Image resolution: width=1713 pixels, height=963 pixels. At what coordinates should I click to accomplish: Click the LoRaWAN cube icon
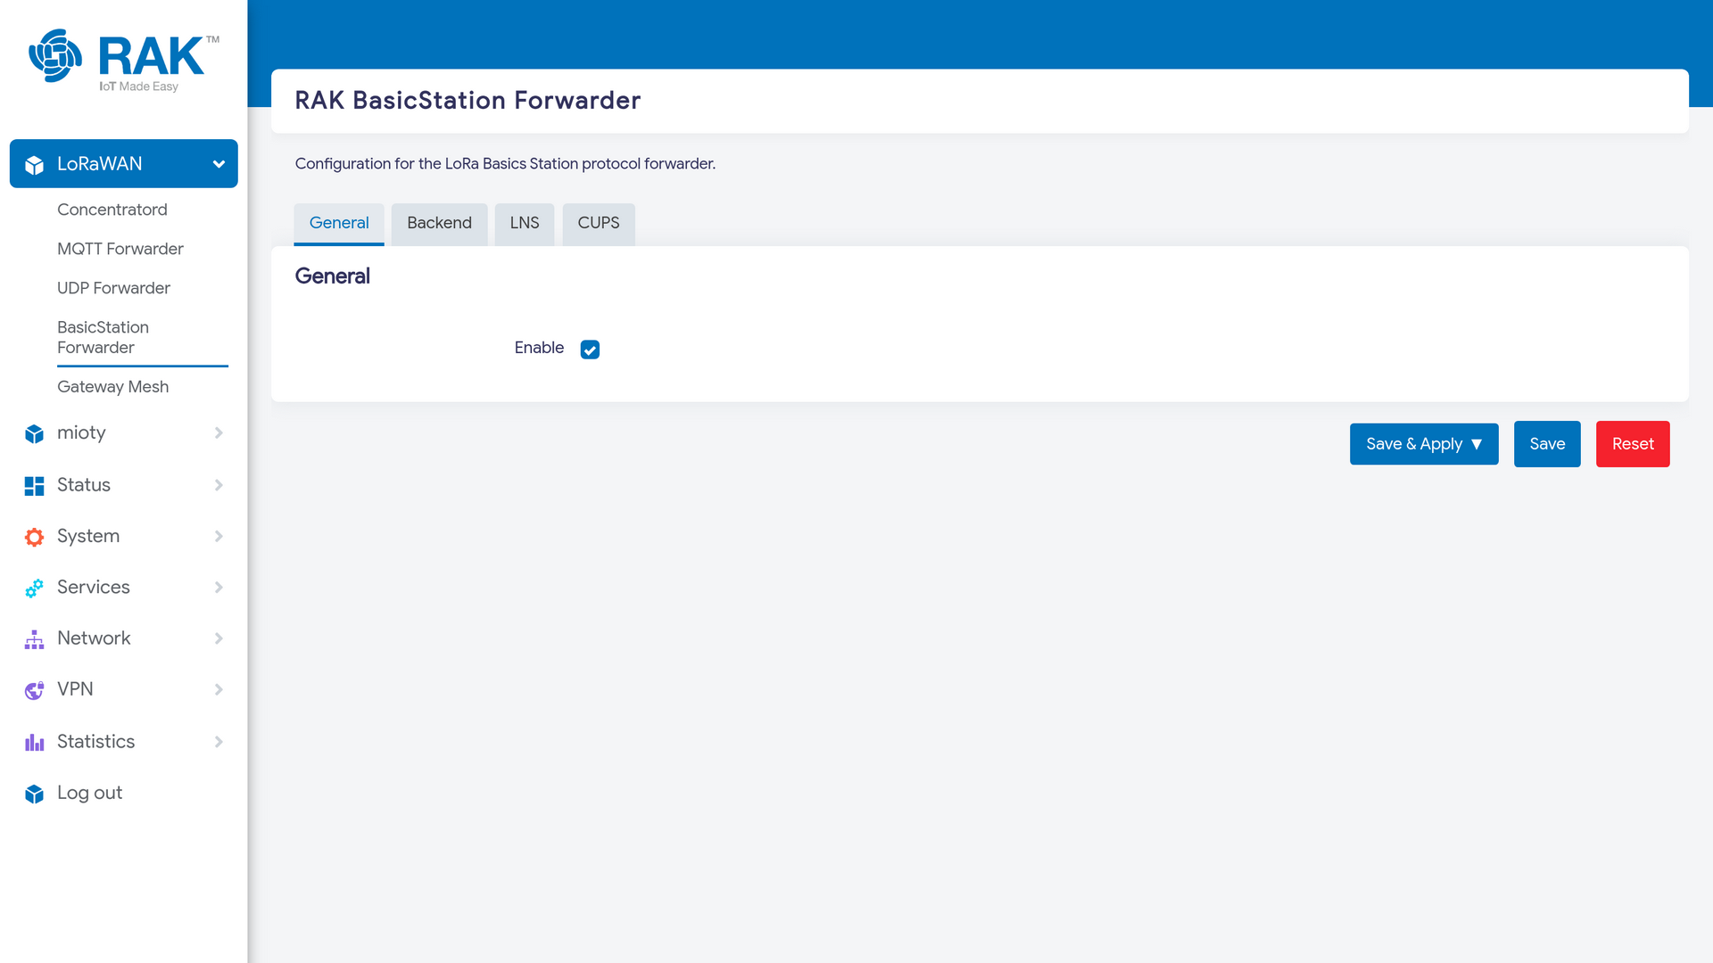click(x=35, y=165)
